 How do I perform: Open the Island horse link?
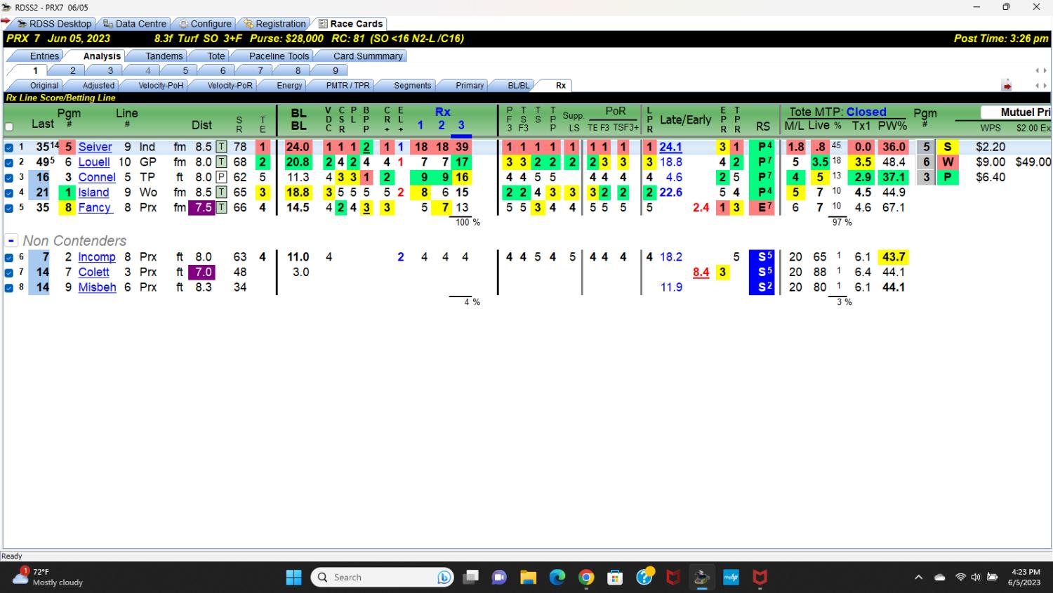(93, 193)
